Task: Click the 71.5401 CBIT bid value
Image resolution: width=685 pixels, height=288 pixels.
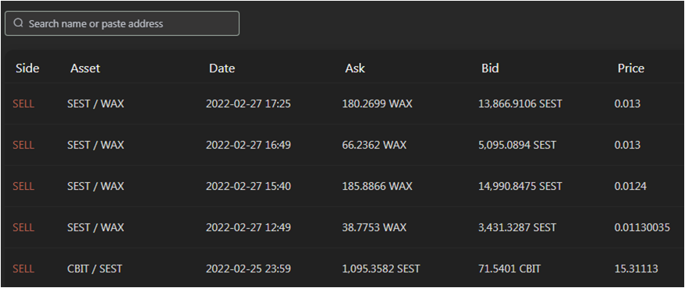Action: point(509,269)
